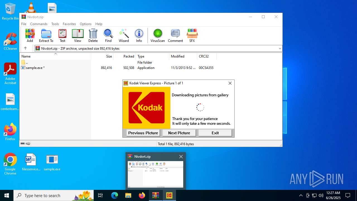Click the Kodak logo image
Viewport: 357px width, 201px height.
point(146,108)
